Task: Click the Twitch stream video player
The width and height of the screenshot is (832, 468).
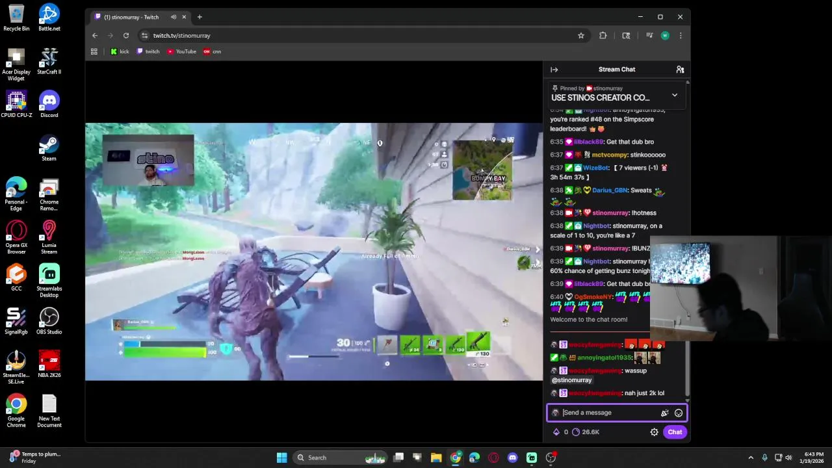Action: click(314, 252)
